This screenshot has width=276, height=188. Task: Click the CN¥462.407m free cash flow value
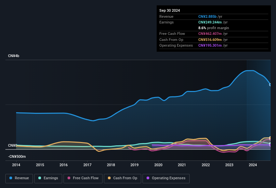pyautogui.click(x=210, y=34)
